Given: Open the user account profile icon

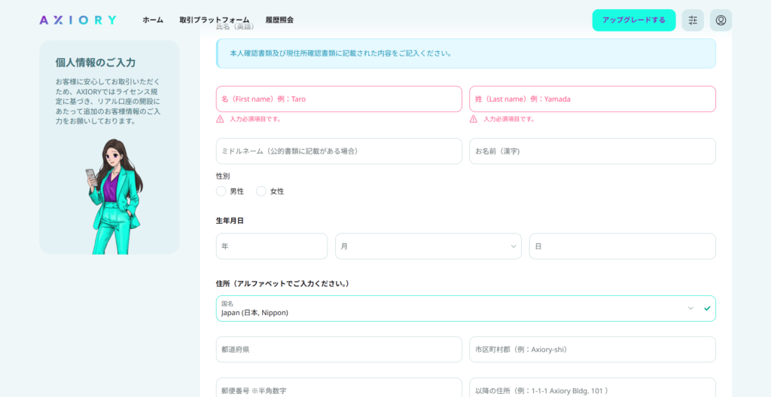Looking at the screenshot, I should click(721, 20).
